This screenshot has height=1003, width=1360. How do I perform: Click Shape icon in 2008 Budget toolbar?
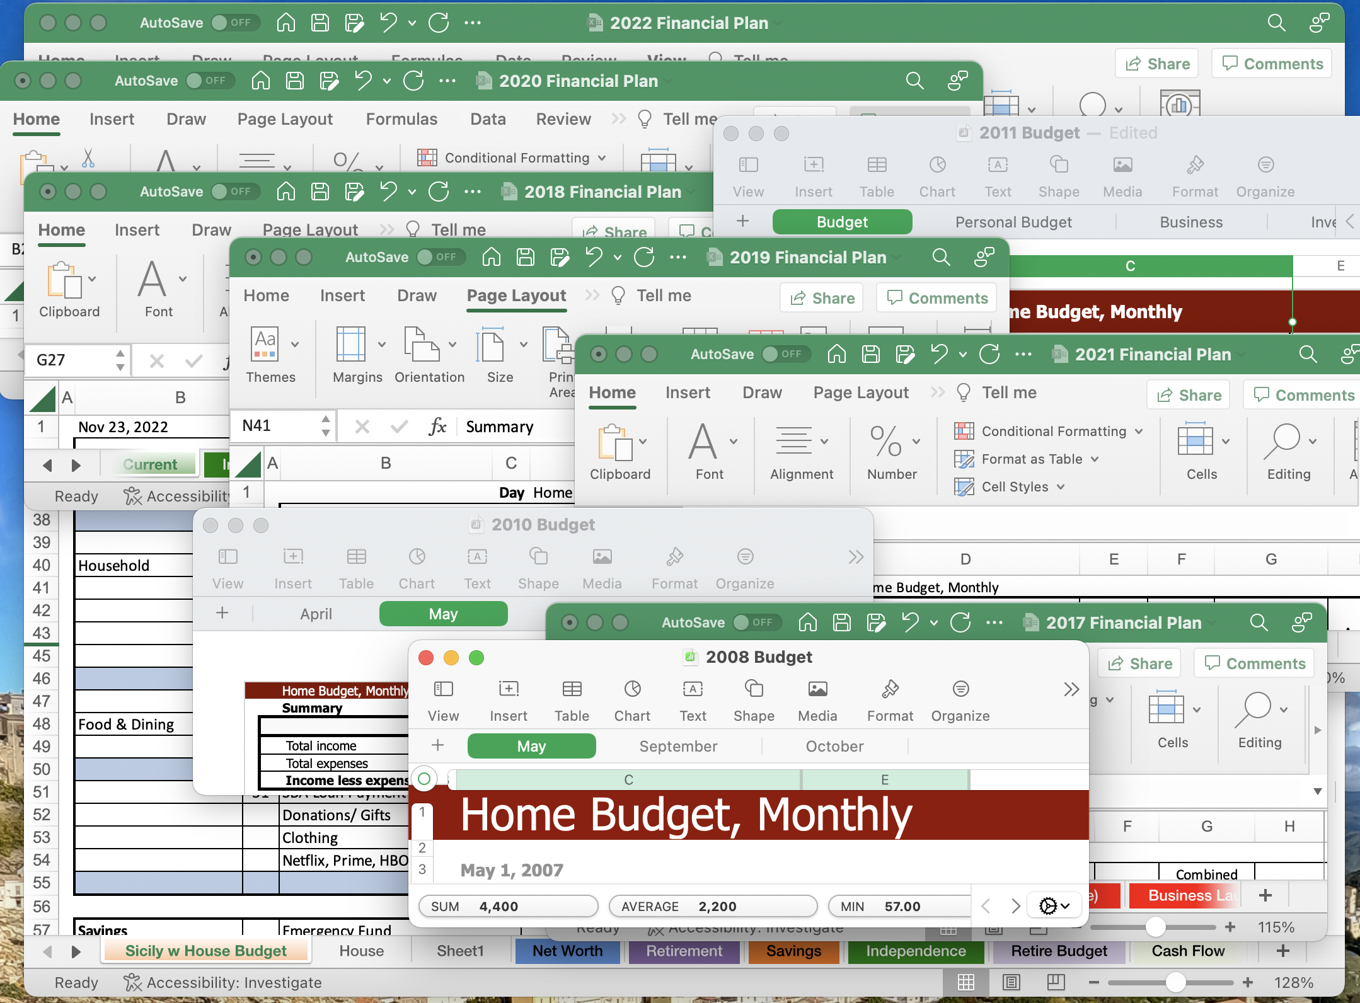(x=754, y=689)
